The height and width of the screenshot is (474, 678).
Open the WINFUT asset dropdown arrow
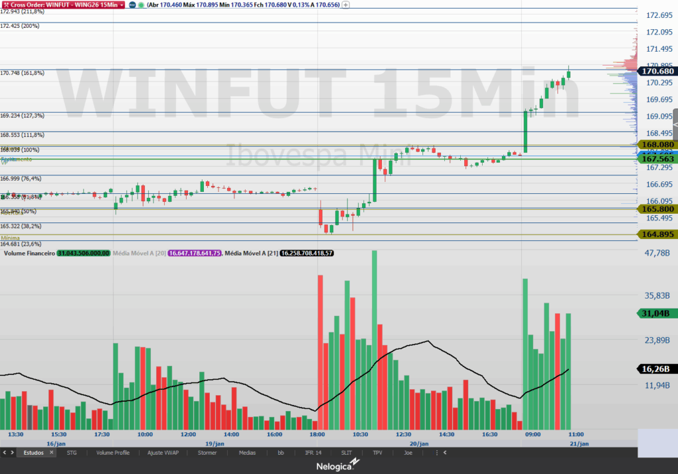122,4
